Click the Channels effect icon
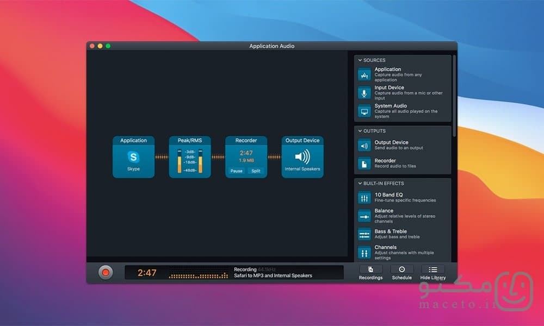 (x=364, y=253)
